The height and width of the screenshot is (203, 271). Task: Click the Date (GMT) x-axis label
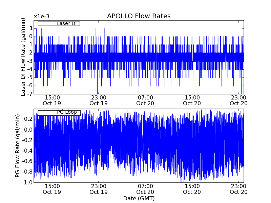coord(139,198)
